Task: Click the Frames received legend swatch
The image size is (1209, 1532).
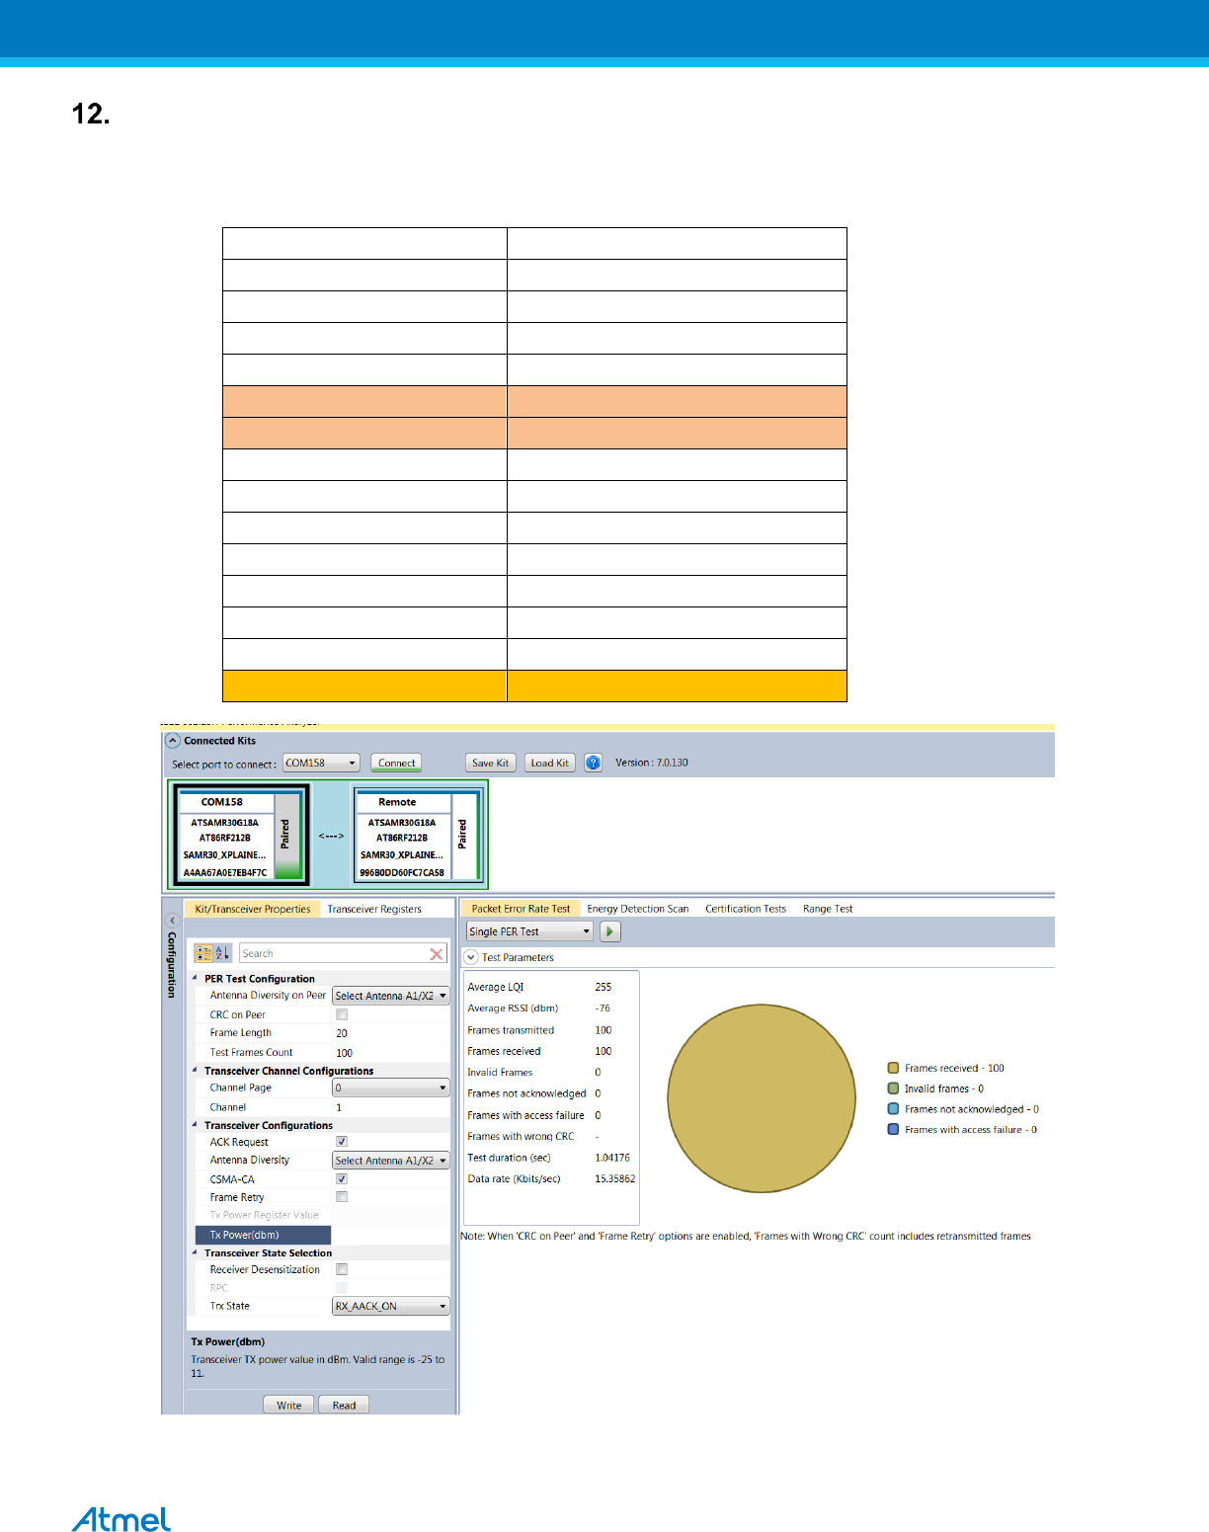Action: click(893, 1068)
